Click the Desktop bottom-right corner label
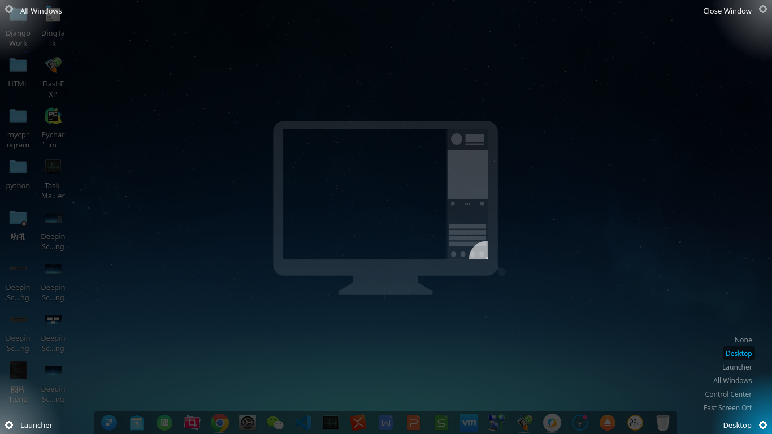Viewport: 772px width, 434px height. [x=738, y=425]
